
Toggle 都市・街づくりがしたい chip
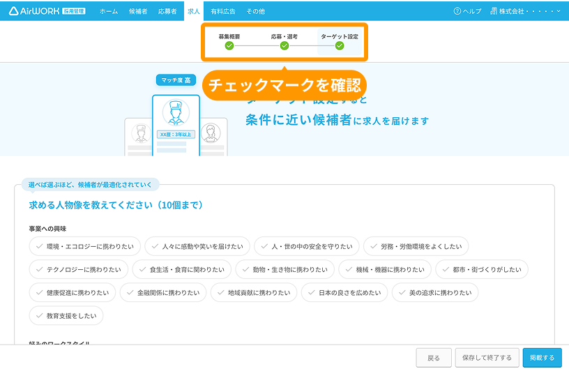(482, 270)
